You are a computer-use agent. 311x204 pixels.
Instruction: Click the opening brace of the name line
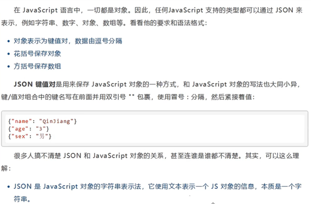point(10,121)
